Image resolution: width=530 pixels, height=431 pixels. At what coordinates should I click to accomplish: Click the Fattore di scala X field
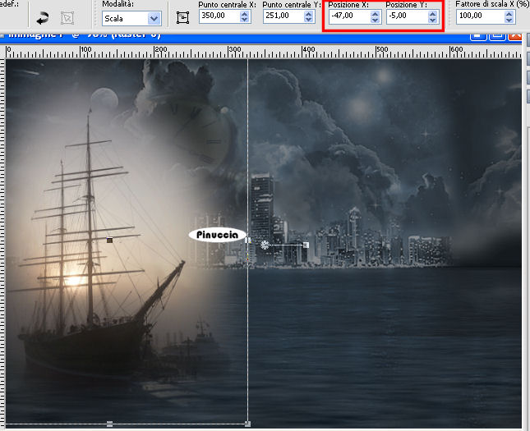point(481,16)
